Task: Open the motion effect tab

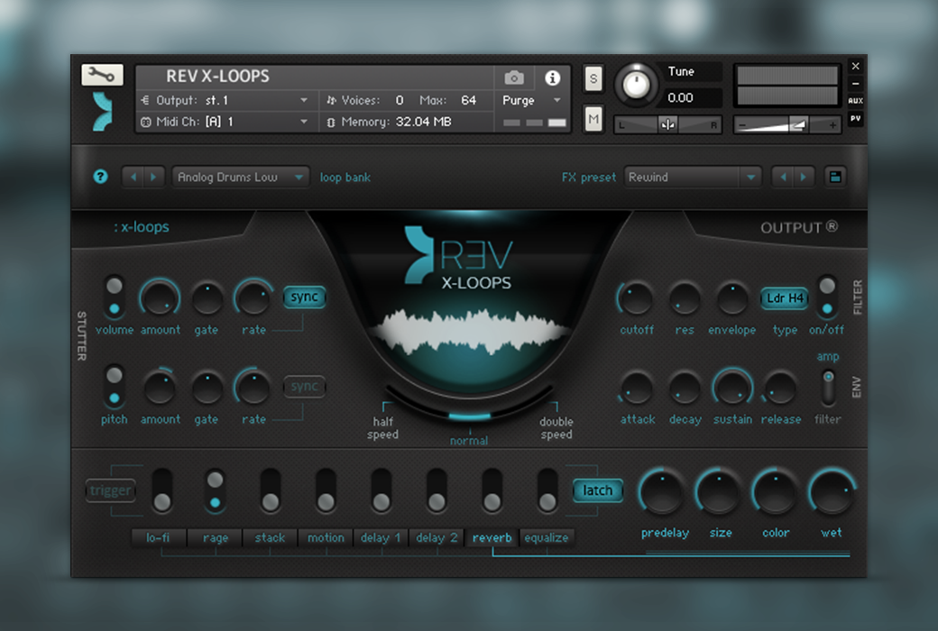Action: click(326, 537)
